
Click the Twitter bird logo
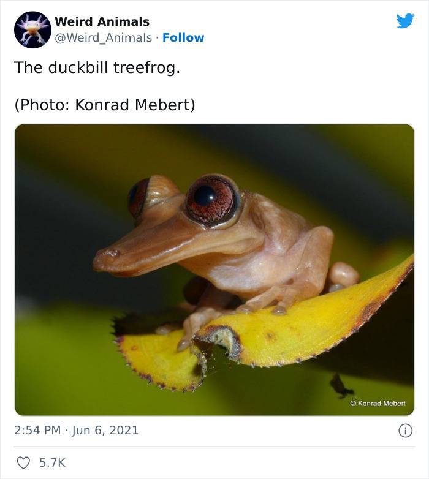[x=405, y=21]
